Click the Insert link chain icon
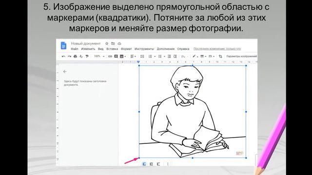Viewport: 312px width, 175px height. click(110, 56)
